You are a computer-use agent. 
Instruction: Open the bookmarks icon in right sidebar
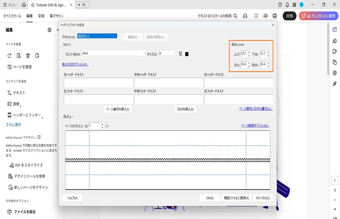(x=334, y=51)
